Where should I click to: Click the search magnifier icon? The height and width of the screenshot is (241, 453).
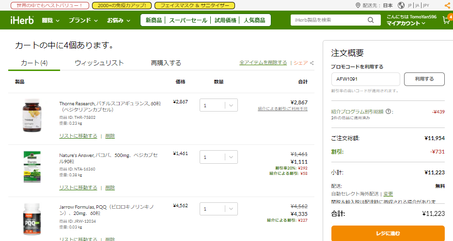(x=371, y=20)
